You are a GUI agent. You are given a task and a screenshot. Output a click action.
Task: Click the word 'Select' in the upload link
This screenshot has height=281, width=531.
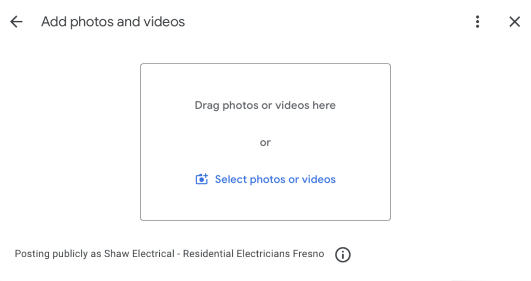tap(231, 180)
